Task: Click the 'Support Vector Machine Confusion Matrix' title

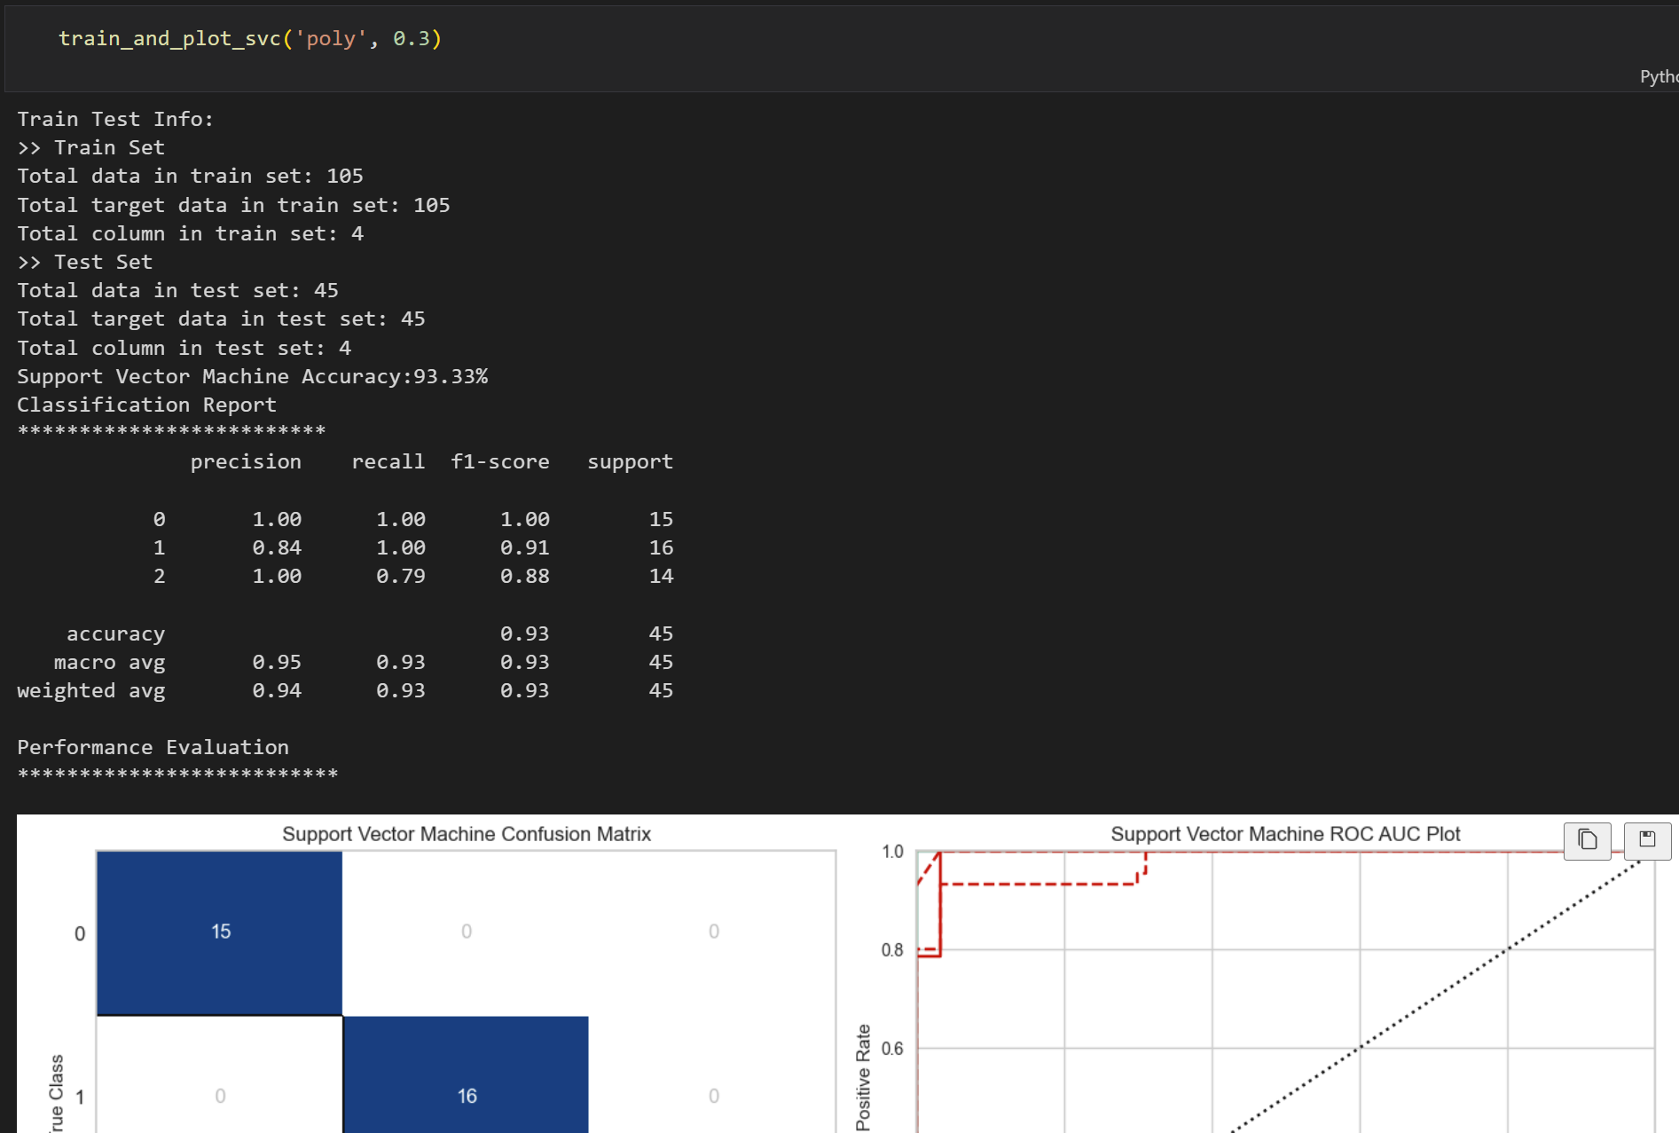Action: coord(467,834)
